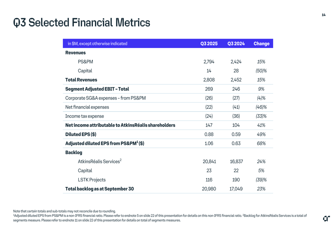Click the Total Revenues row label
The width and height of the screenshot is (336, 230).
[x=81, y=80]
